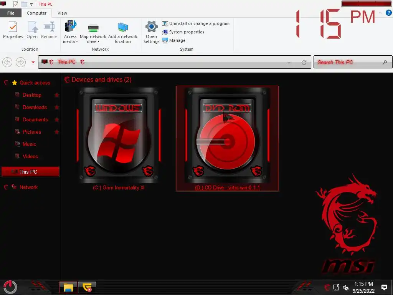
Task: Click Pictures pin star icon
Action: pyautogui.click(x=57, y=132)
